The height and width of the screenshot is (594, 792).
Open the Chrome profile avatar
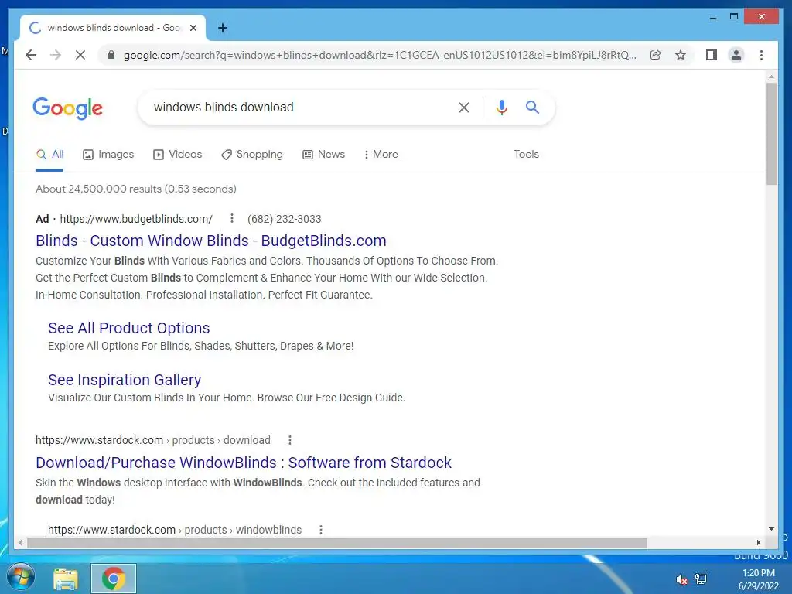736,55
